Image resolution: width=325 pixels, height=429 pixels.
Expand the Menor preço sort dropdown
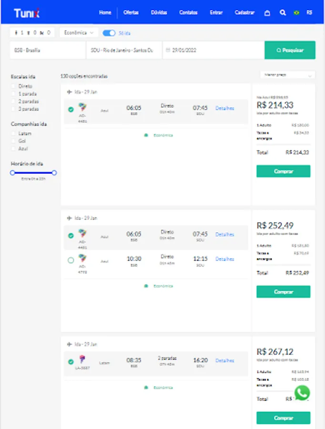coord(287,75)
